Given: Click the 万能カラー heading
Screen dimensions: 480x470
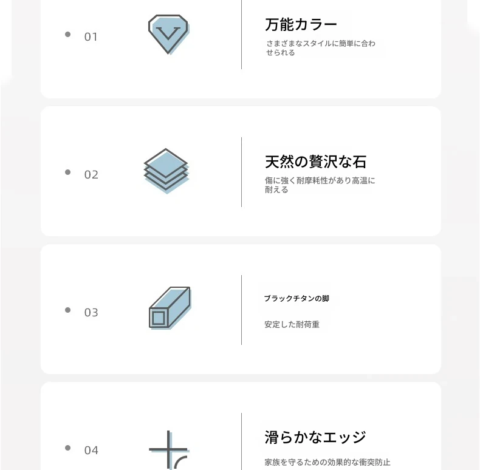Looking at the screenshot, I should tap(301, 25).
